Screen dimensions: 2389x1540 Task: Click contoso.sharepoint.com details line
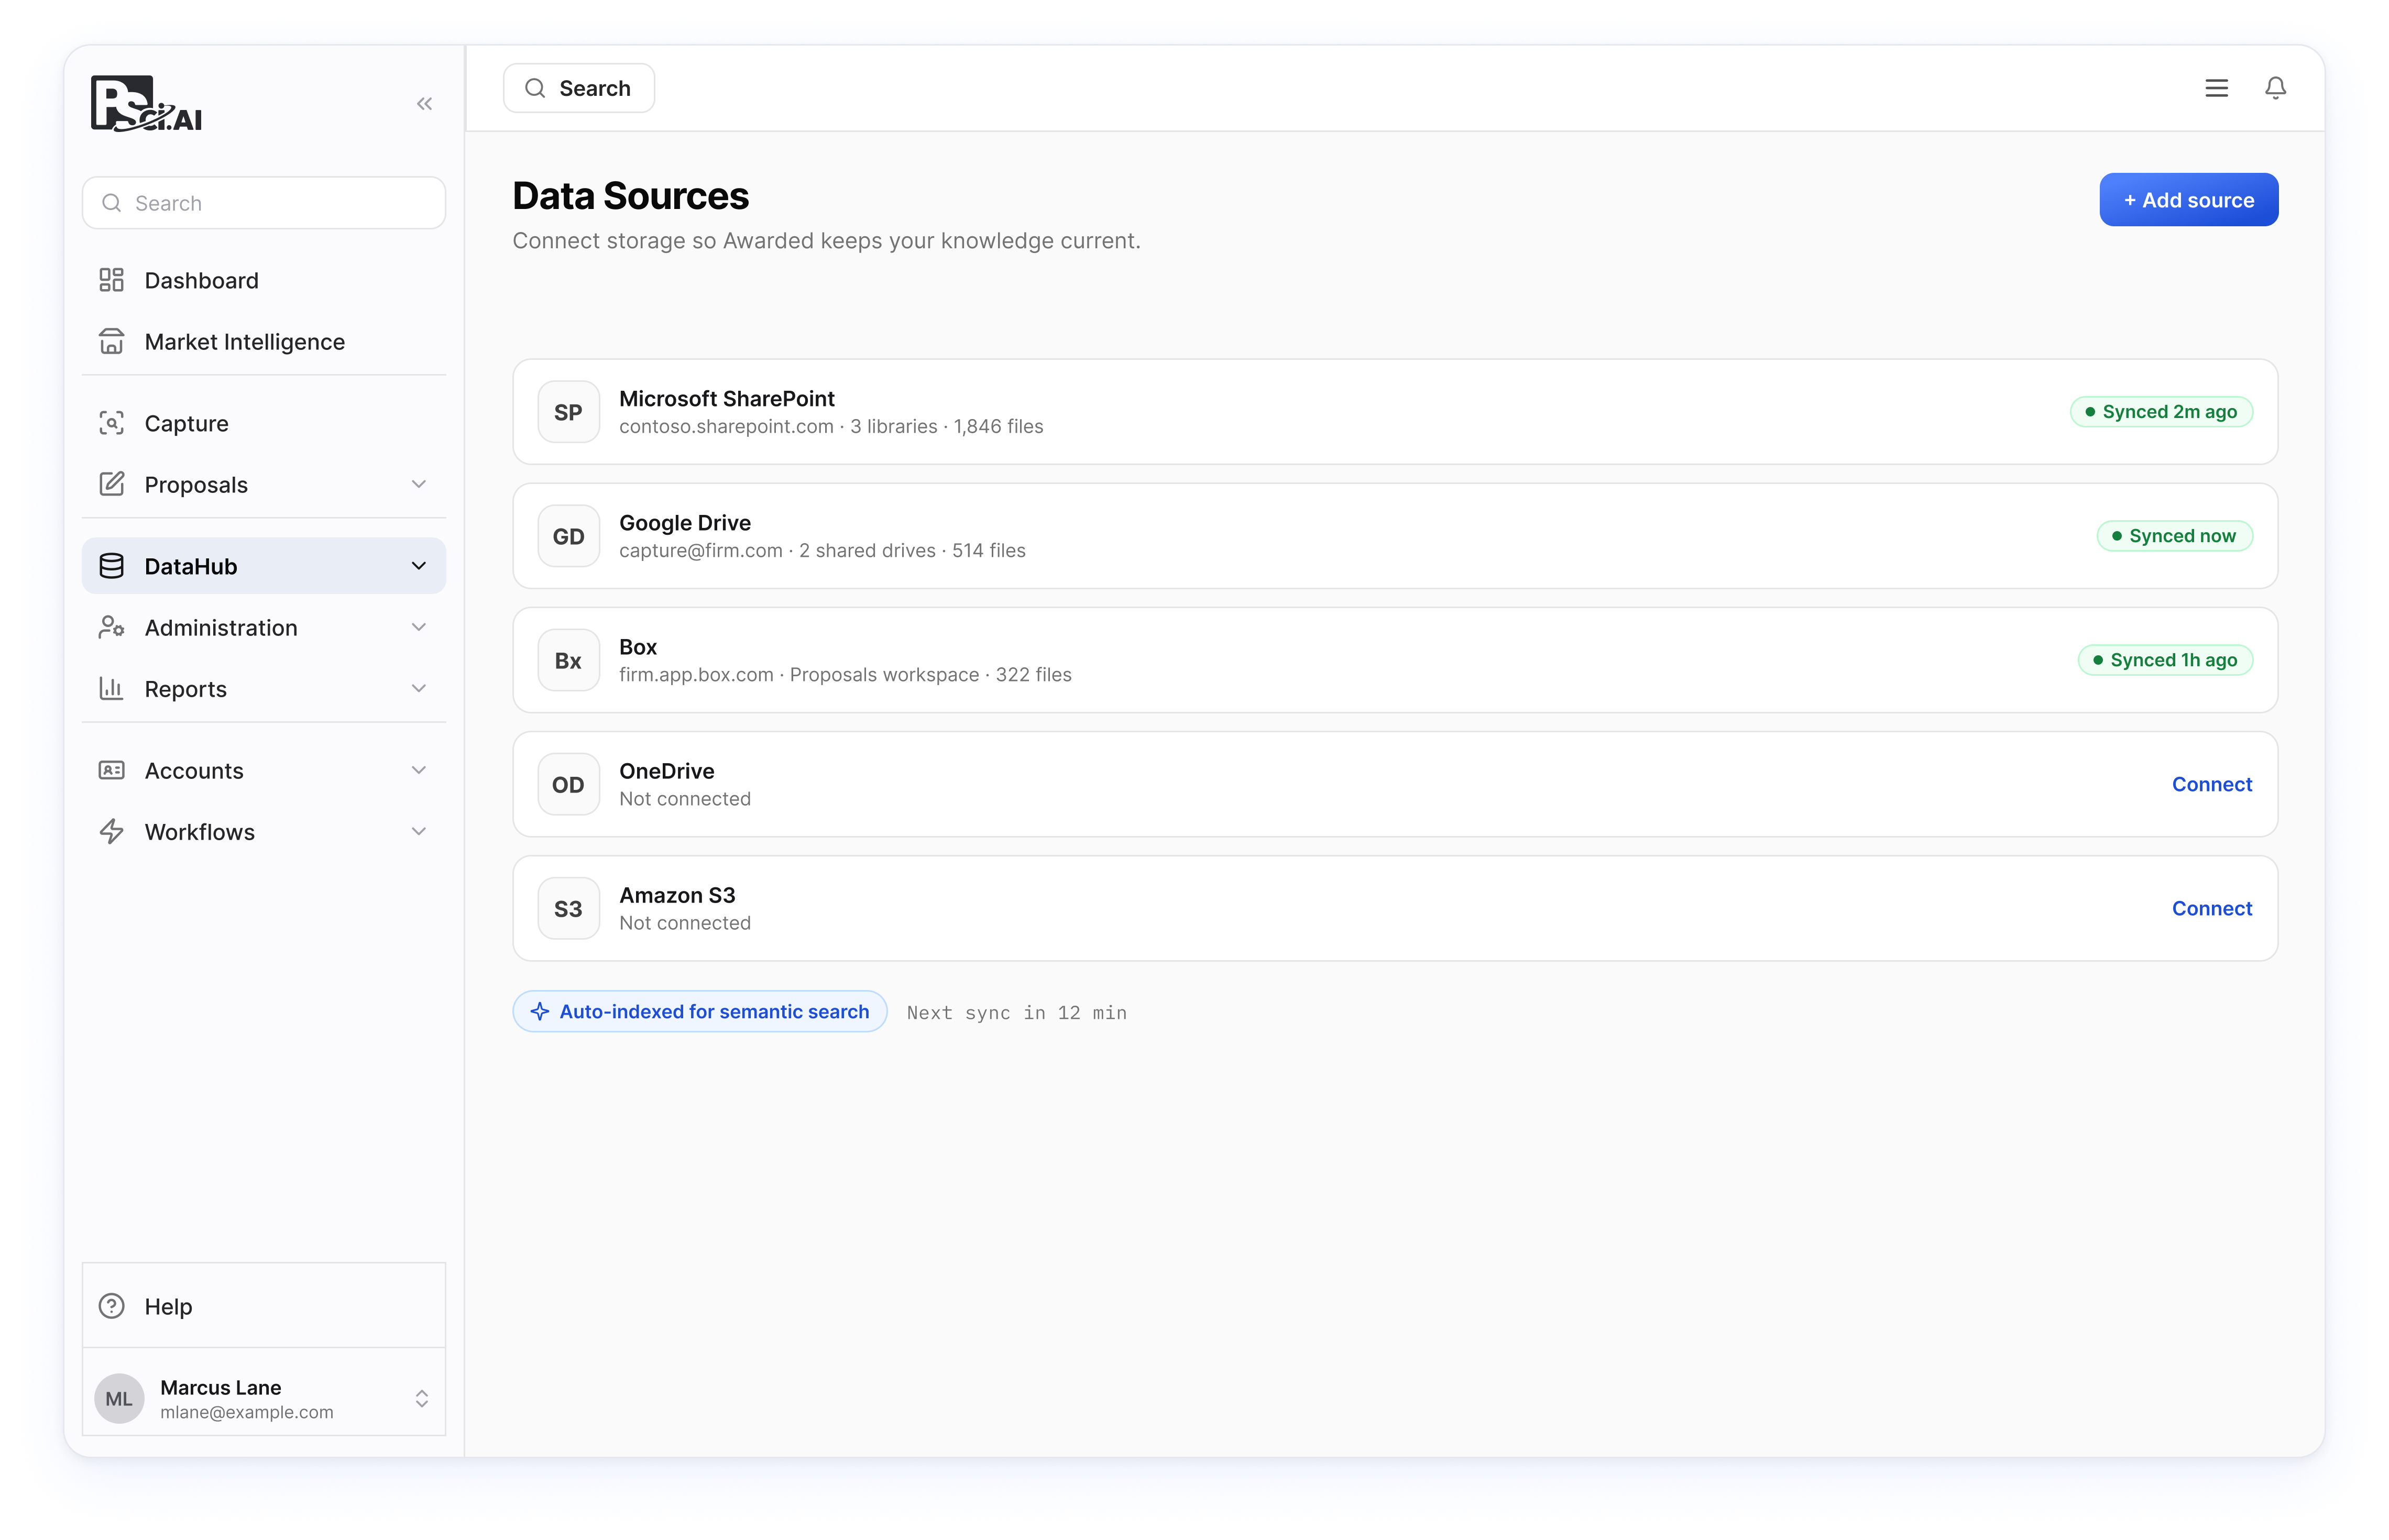(831, 427)
